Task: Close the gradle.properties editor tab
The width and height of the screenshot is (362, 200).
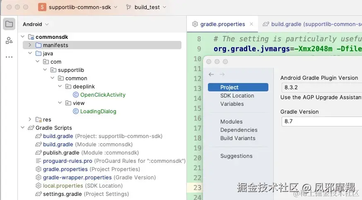Action: click(x=251, y=24)
